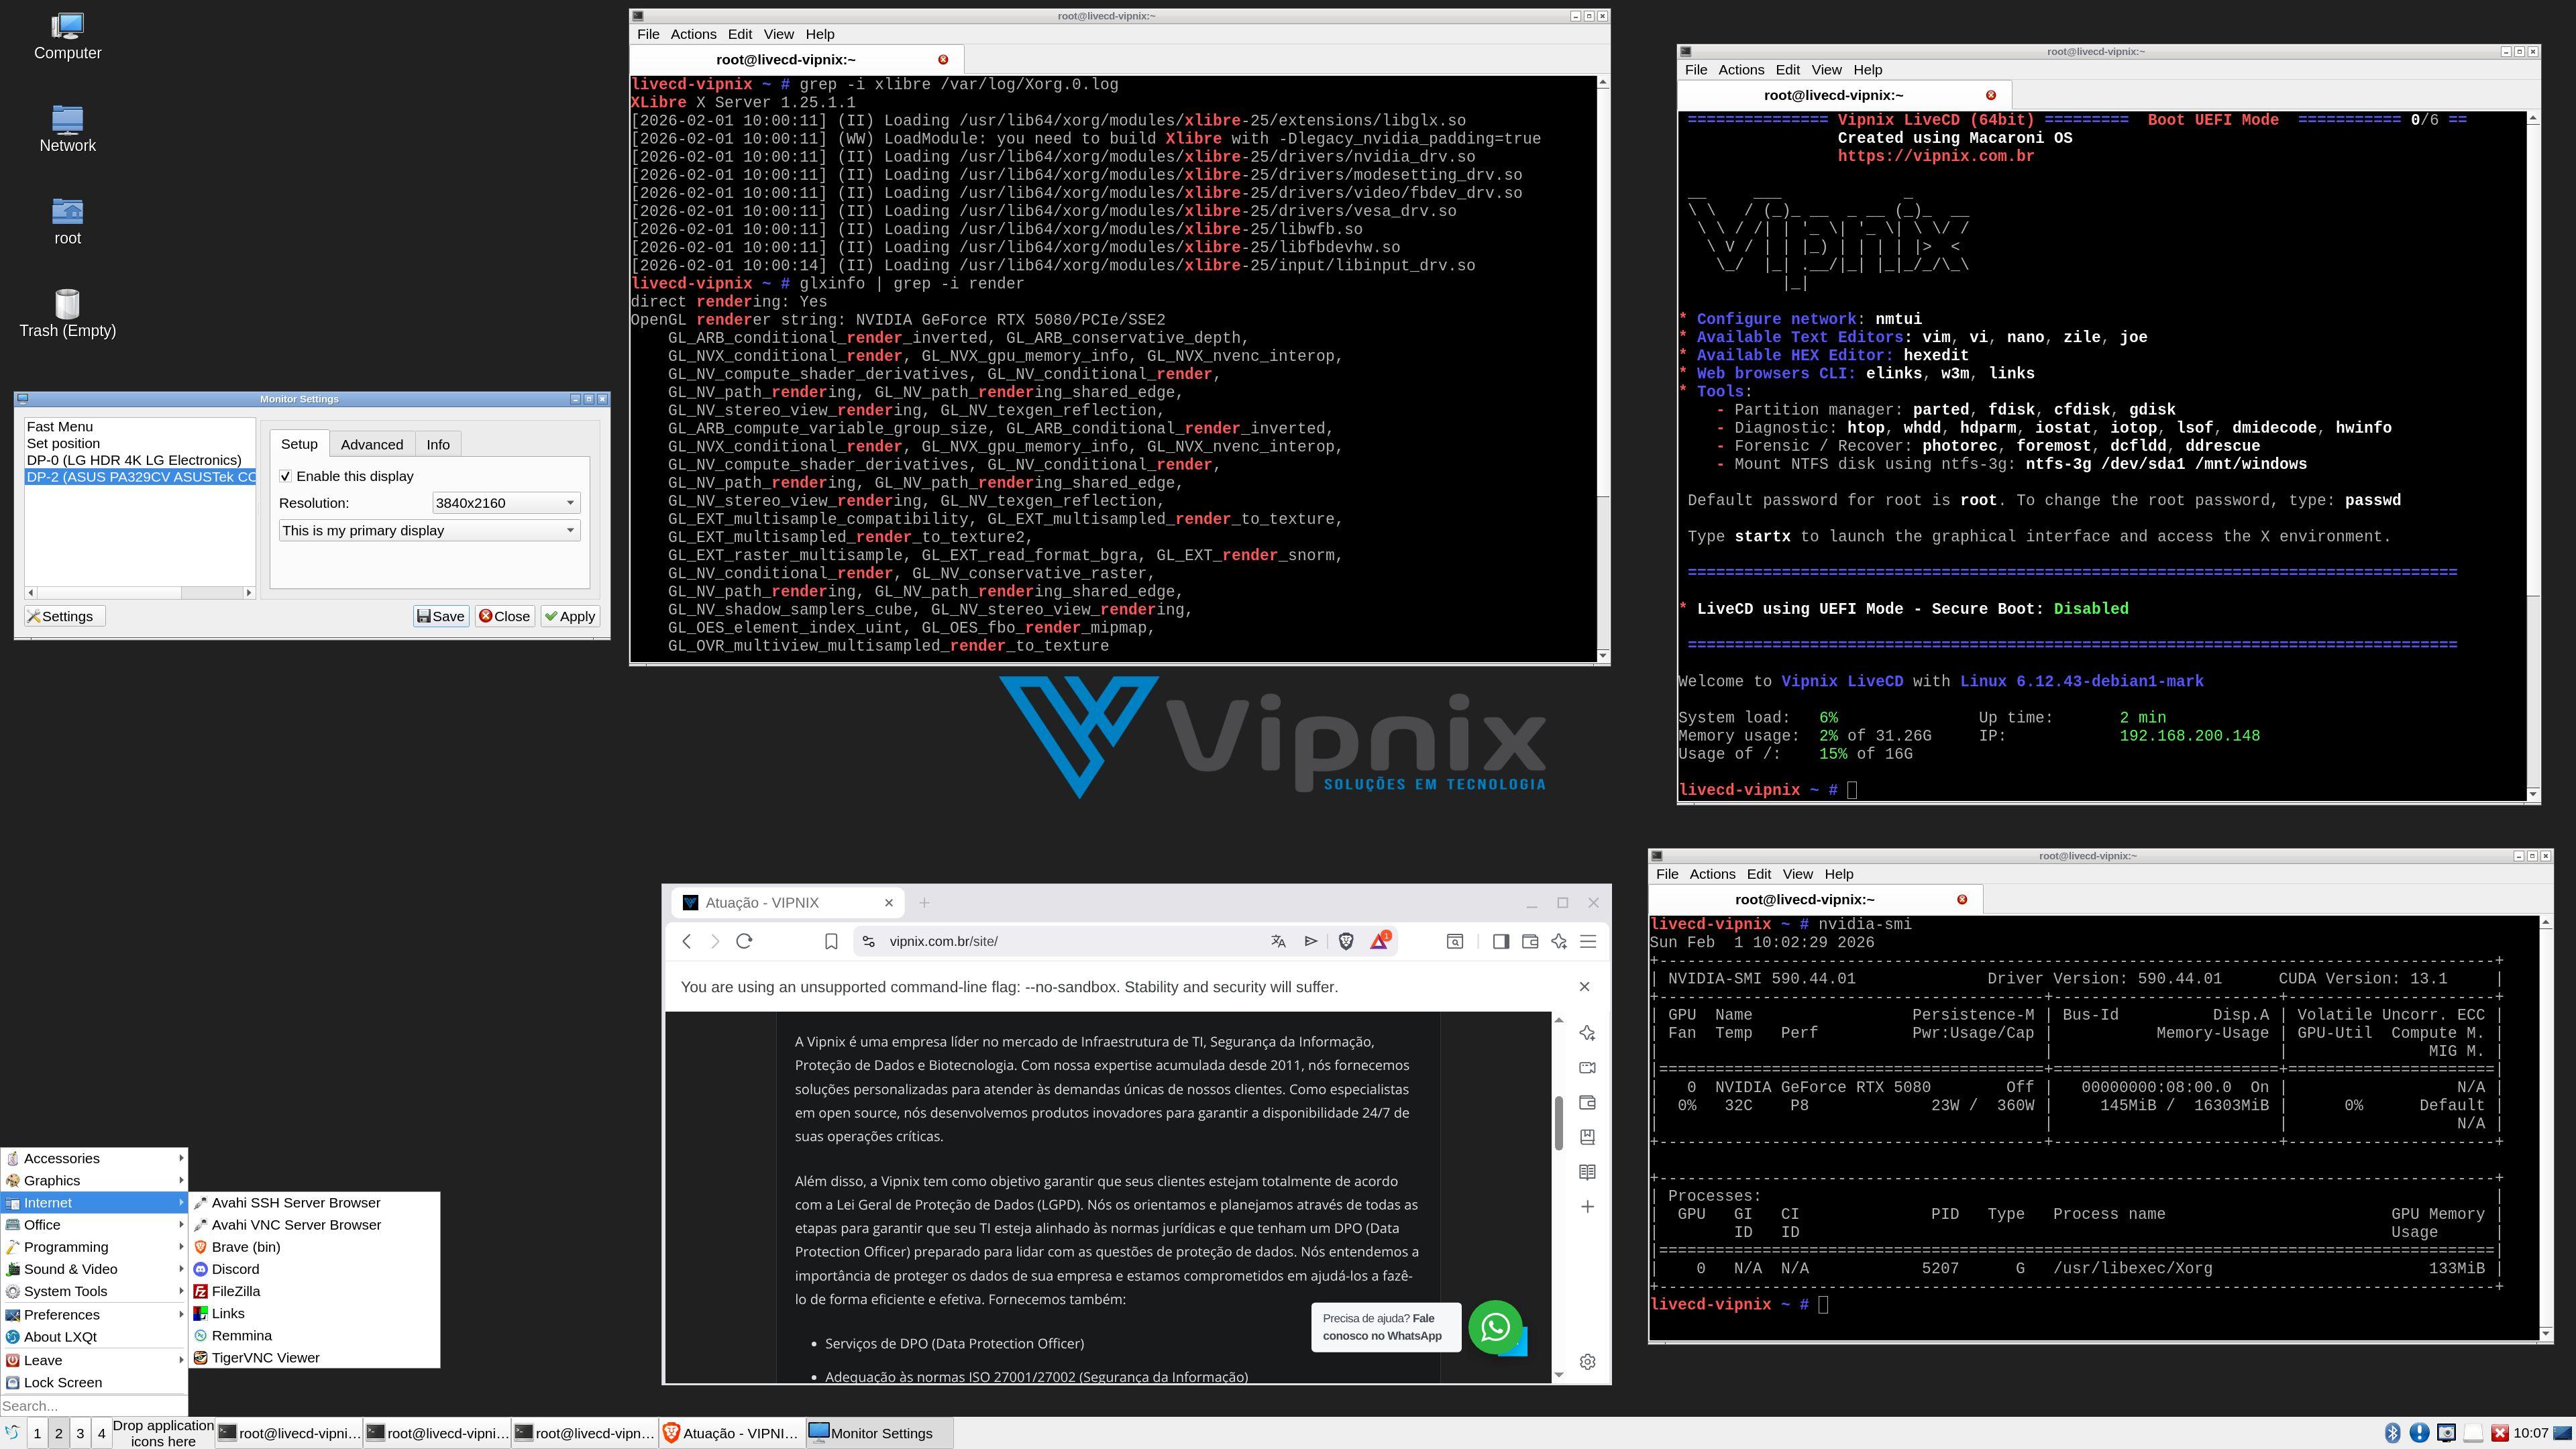2576x1449 pixels.
Task: Launch FileZilla from the Internet submenu
Action: coord(315,1291)
